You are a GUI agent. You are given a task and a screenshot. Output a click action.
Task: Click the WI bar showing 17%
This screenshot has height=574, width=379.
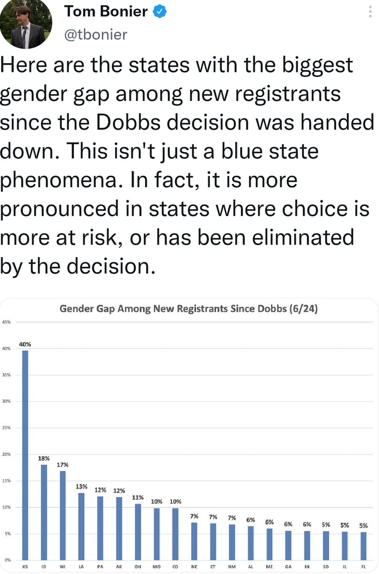(x=62, y=515)
